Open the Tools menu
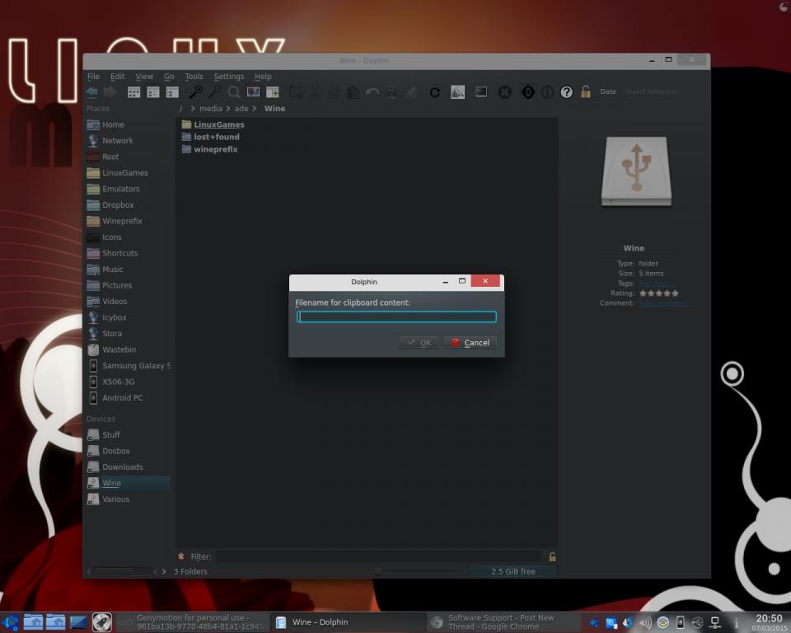 [194, 77]
